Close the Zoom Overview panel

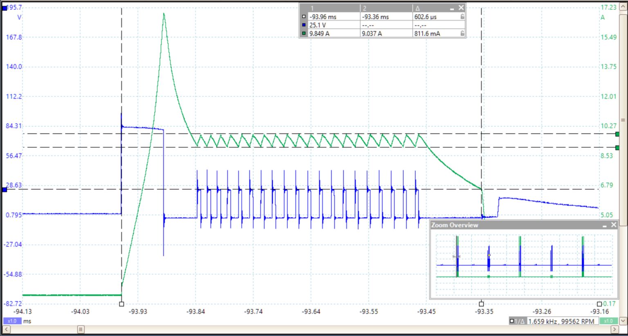pyautogui.click(x=613, y=225)
